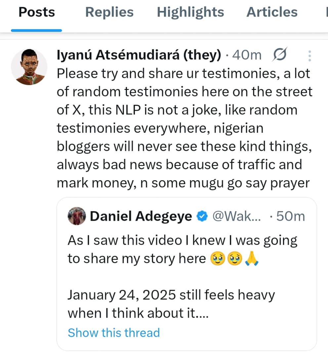Tap the first teary-eyed emoji
Image resolution: width=328 pixels, height=357 pixels.
217,258
